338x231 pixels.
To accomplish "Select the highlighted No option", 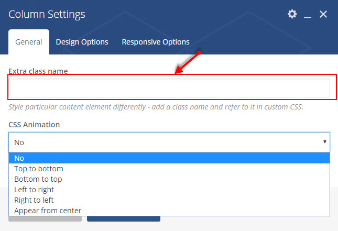I will [169, 158].
